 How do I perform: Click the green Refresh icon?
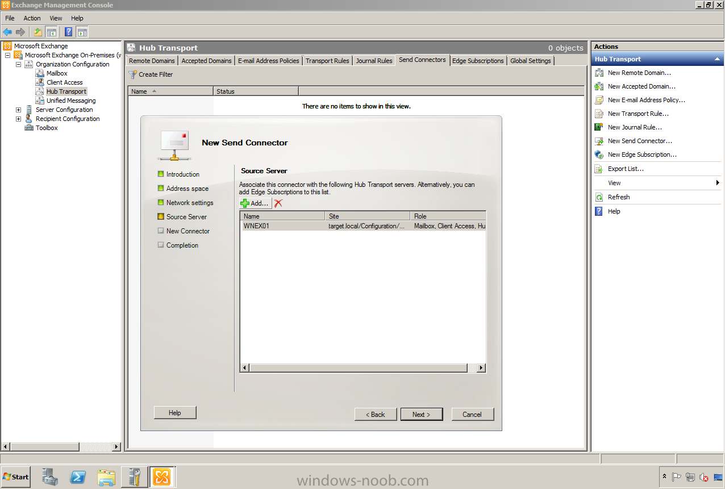coord(599,197)
